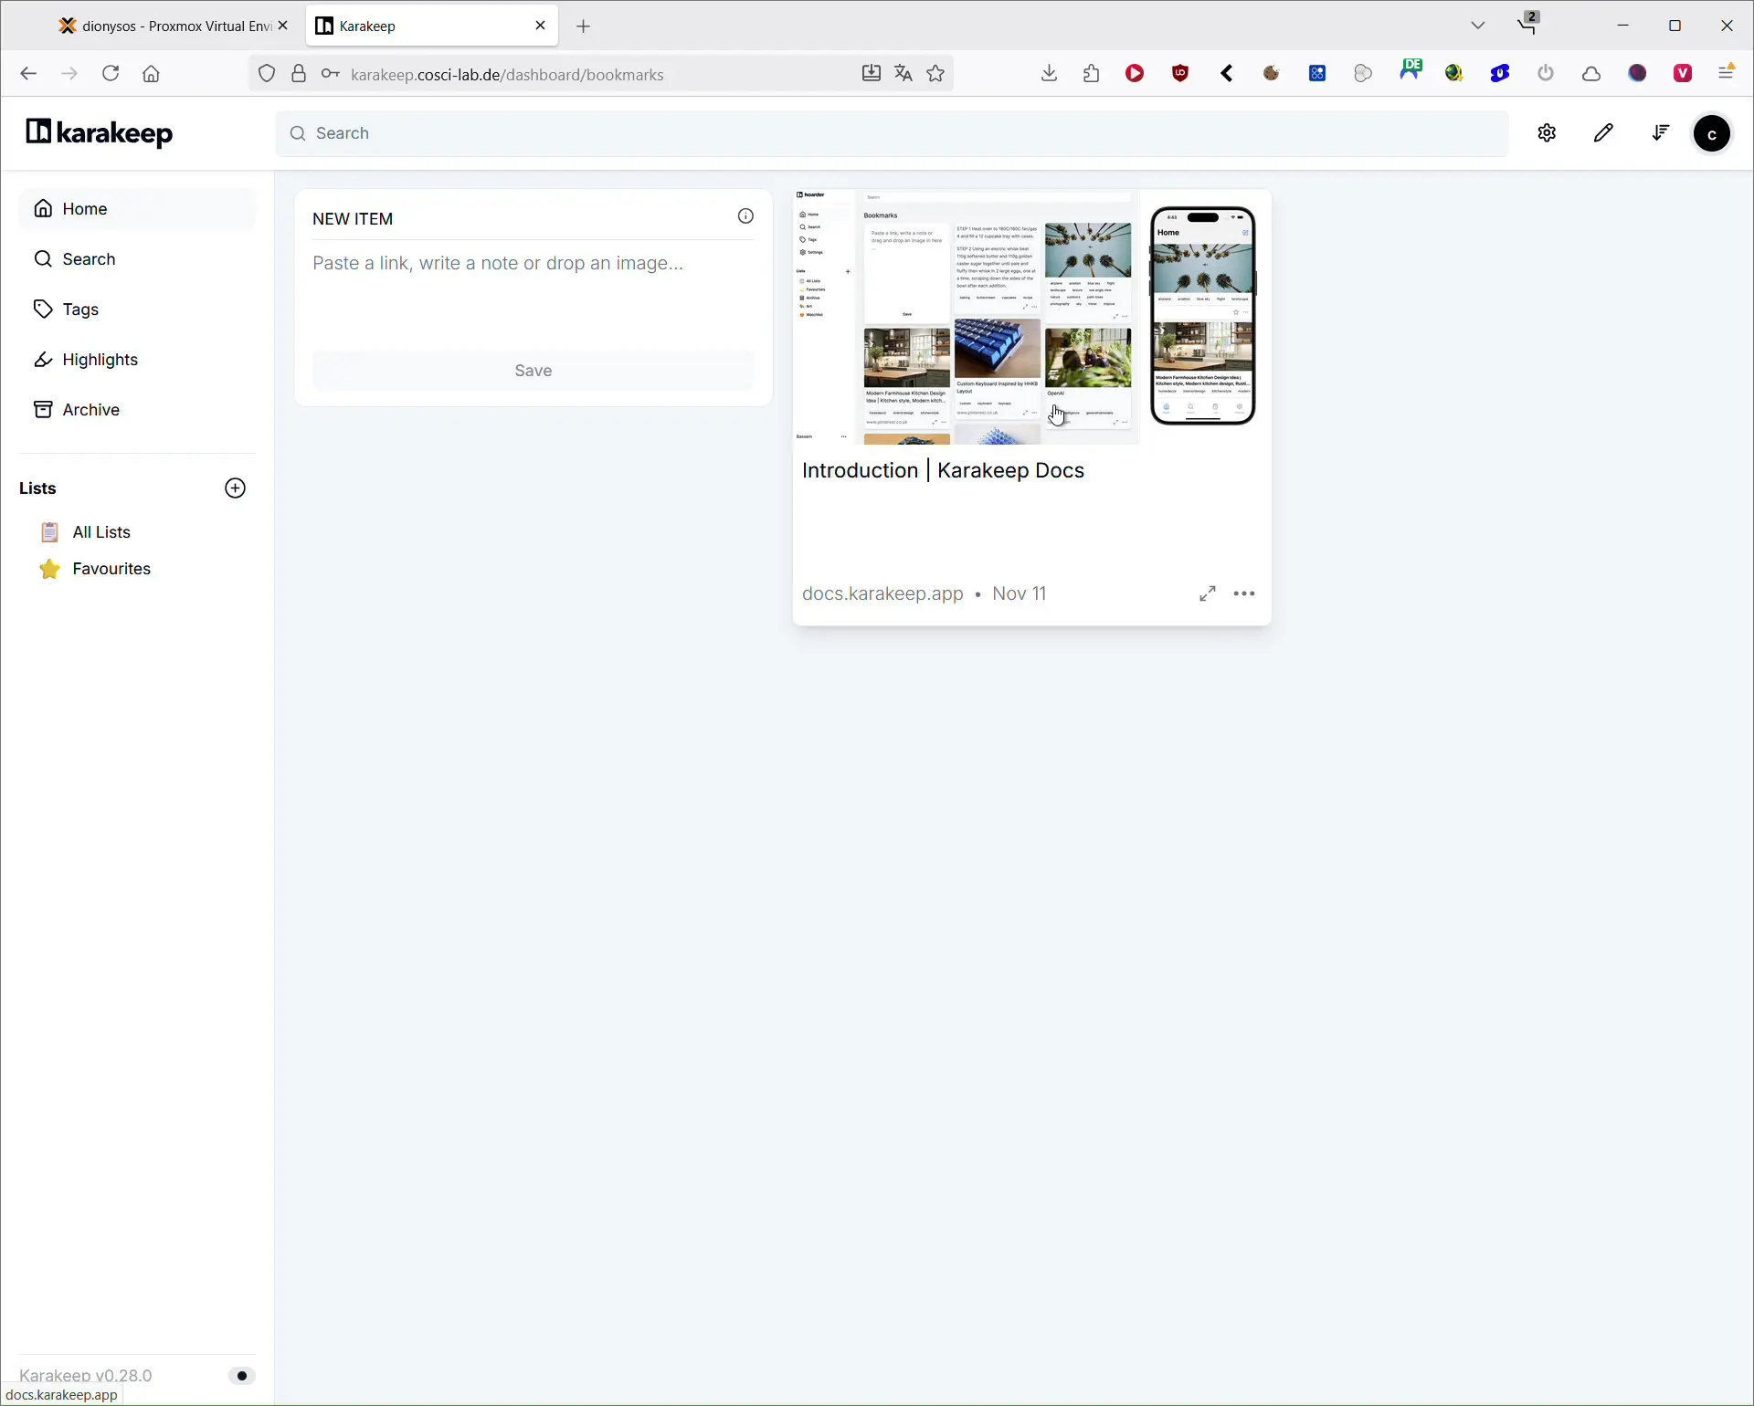Viewport: 1754px width, 1406px height.
Task: Create a new list with plus icon
Action: click(235, 488)
